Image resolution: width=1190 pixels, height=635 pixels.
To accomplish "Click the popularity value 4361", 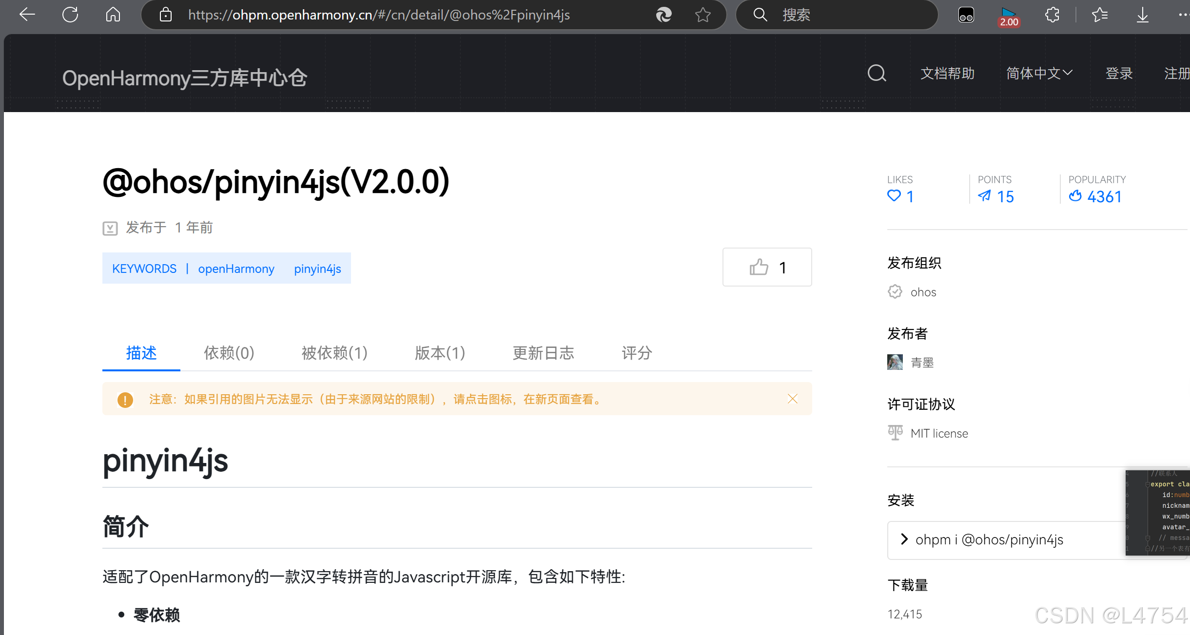I will pos(1104,196).
